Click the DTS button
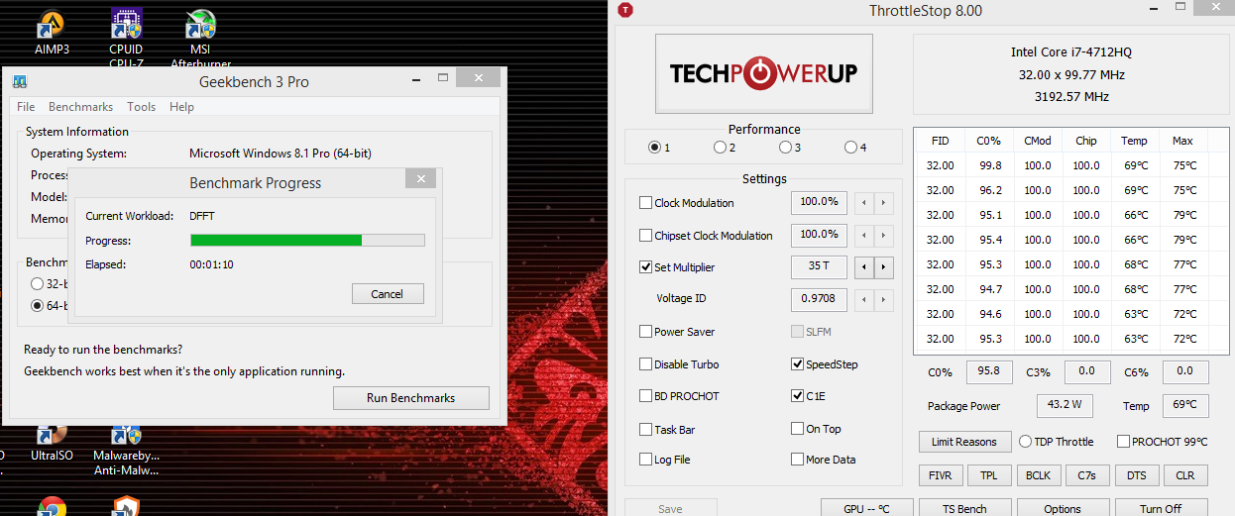 [x=1136, y=475]
